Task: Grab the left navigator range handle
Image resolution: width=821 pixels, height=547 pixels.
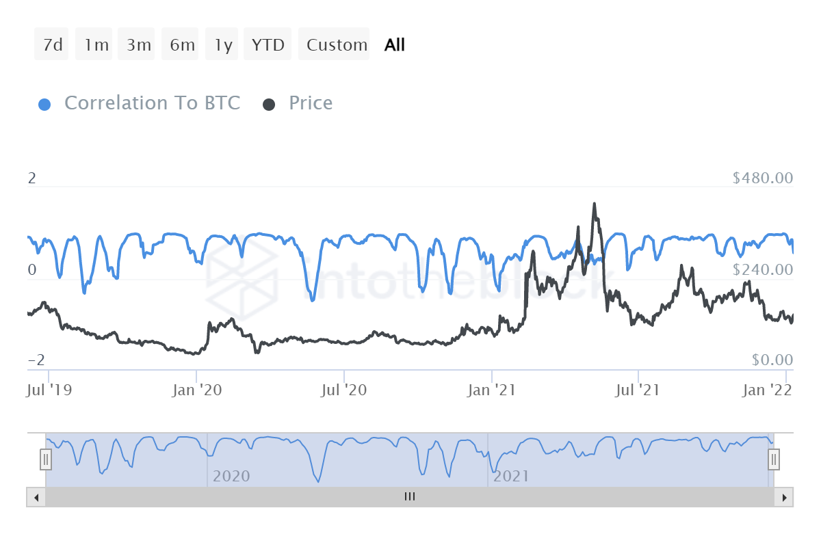Action: click(46, 459)
